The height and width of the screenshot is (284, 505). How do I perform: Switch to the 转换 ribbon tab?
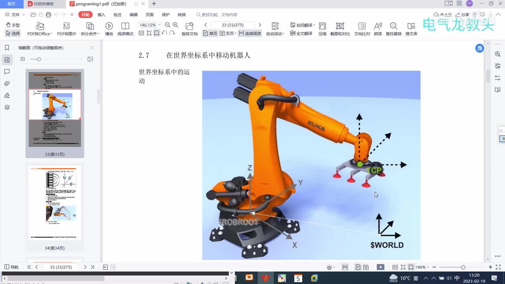[181, 15]
